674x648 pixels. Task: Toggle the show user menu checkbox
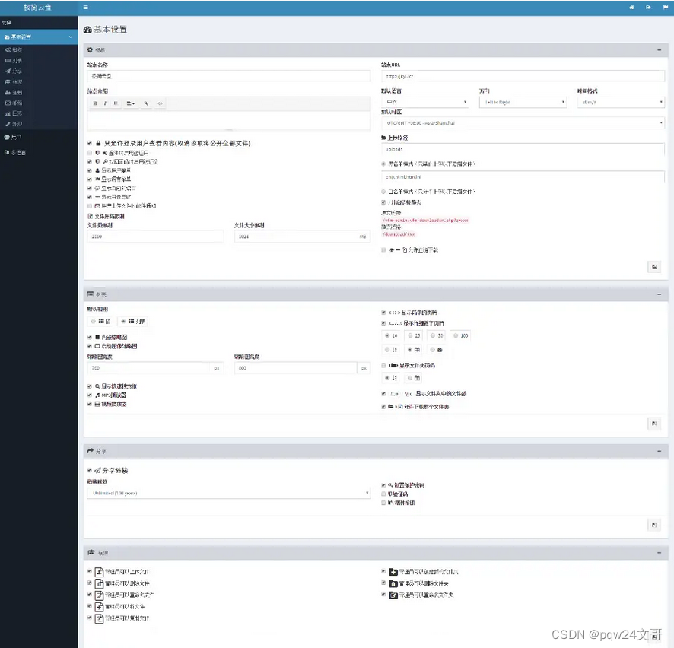90,170
